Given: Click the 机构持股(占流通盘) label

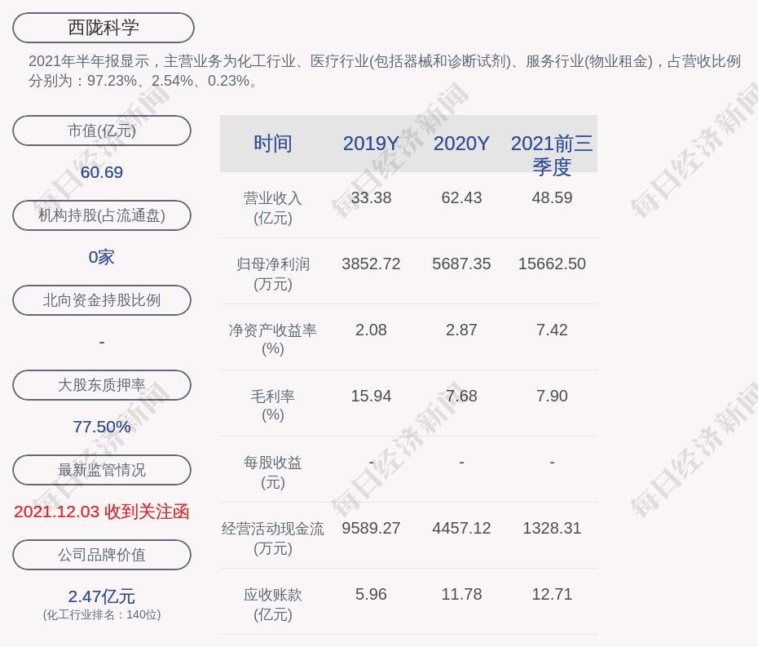Looking at the screenshot, I should coord(102,215).
